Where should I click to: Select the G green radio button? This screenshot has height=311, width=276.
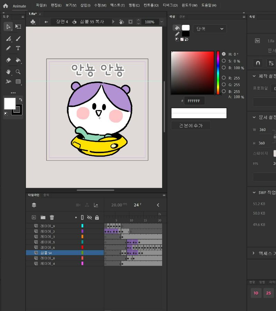click(x=224, y=85)
